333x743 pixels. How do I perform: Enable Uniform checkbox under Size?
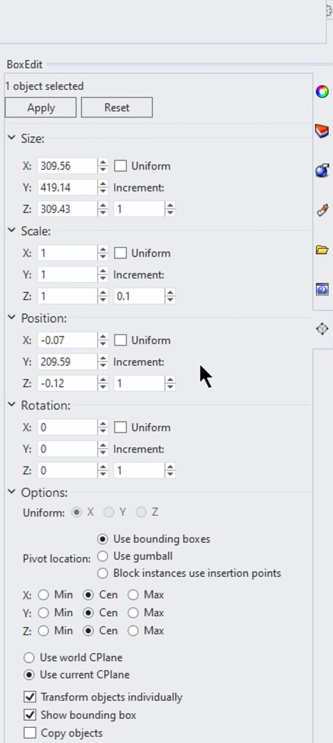coord(121,166)
